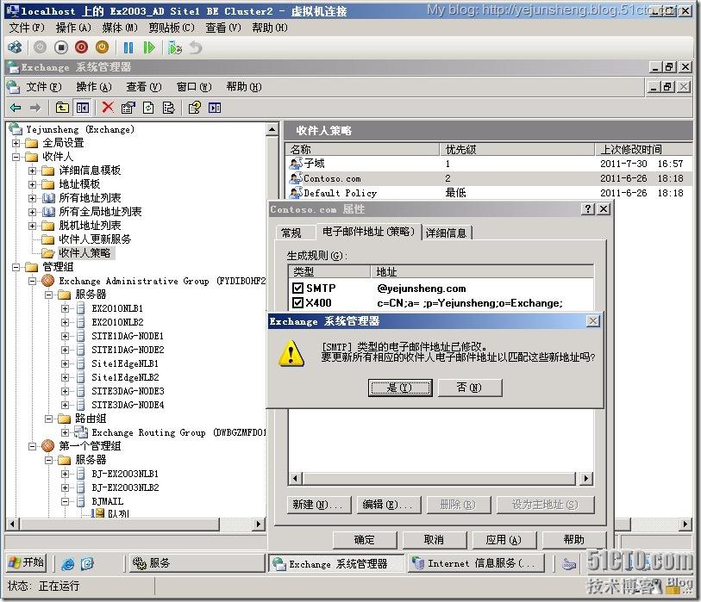The image size is (701, 602).
Task: Open the properties toolbar icon
Action: (128, 108)
